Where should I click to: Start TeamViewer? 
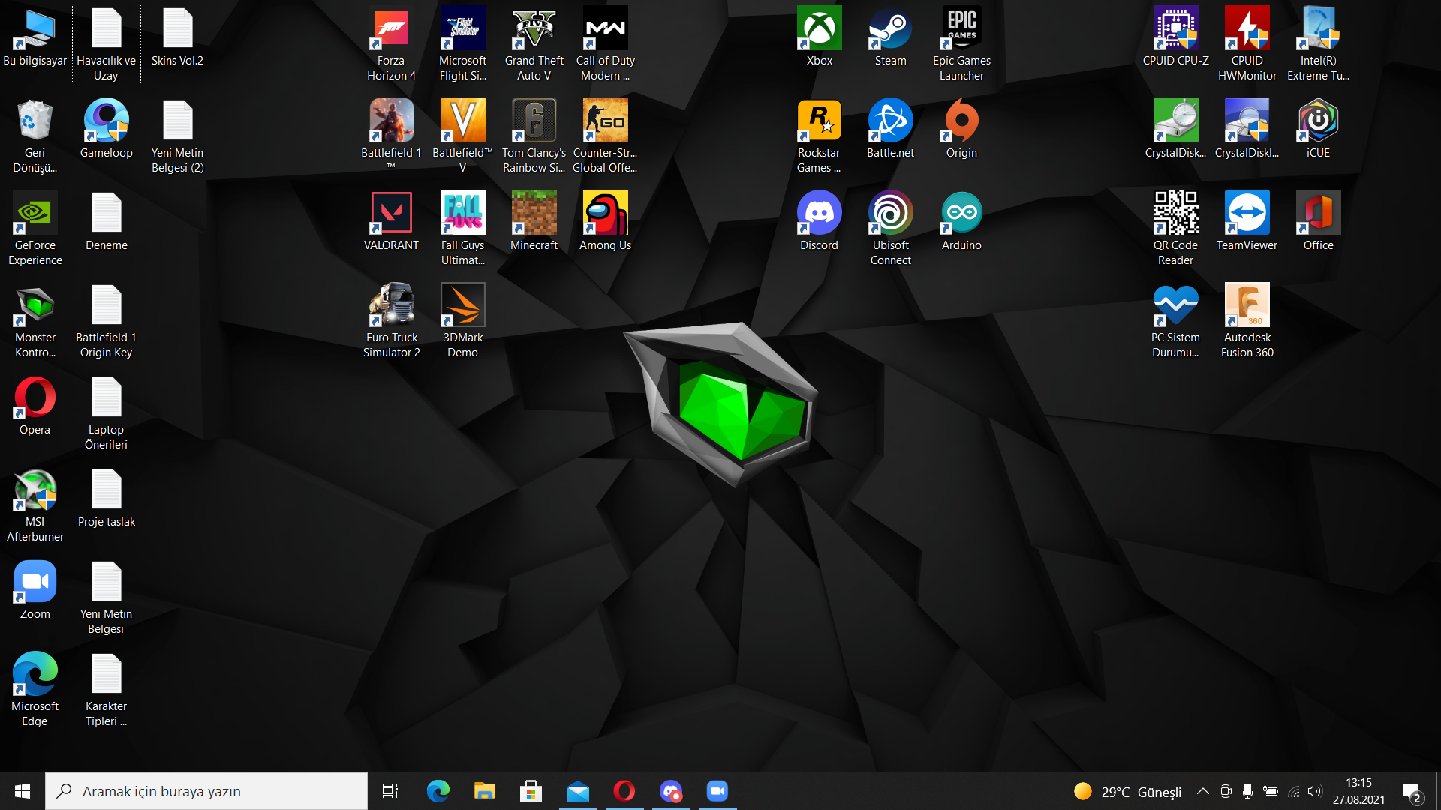[x=1247, y=214]
